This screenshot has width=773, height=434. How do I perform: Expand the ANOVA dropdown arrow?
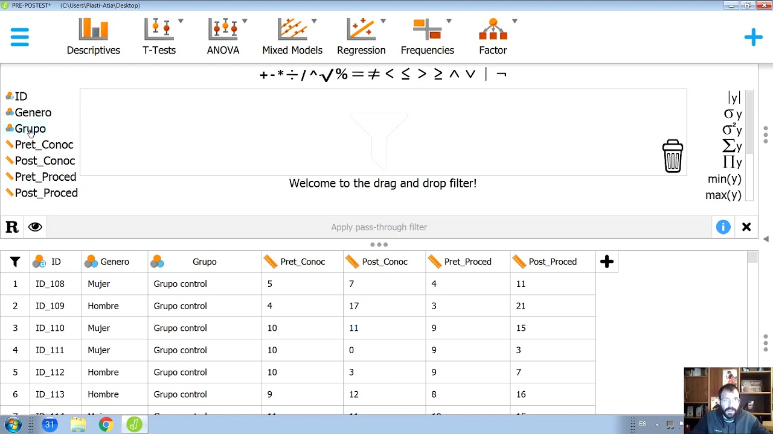pyautogui.click(x=245, y=21)
